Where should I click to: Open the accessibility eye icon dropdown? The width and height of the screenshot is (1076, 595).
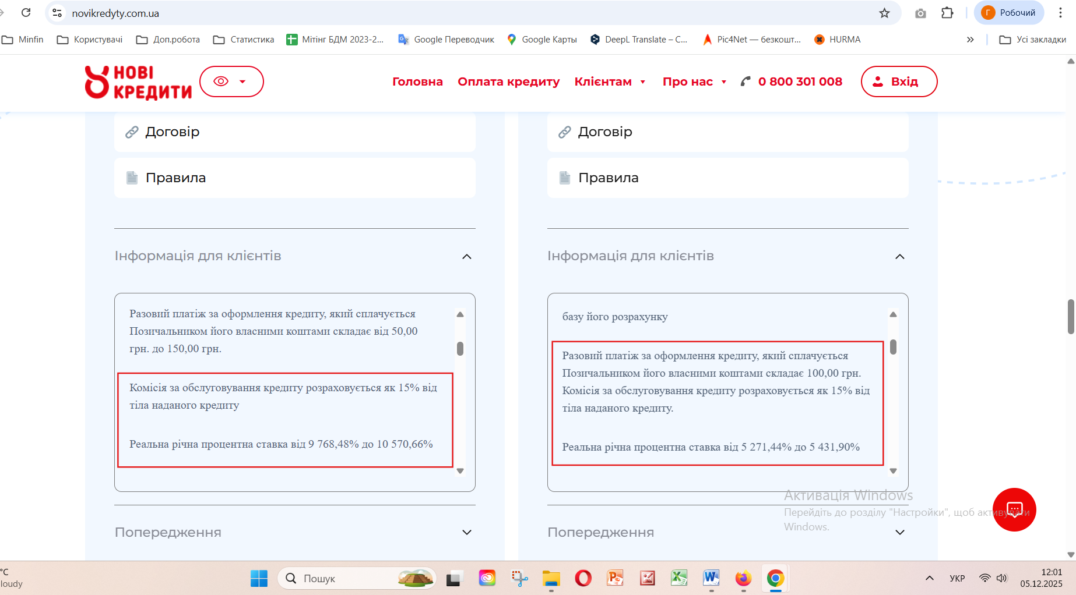pos(231,82)
